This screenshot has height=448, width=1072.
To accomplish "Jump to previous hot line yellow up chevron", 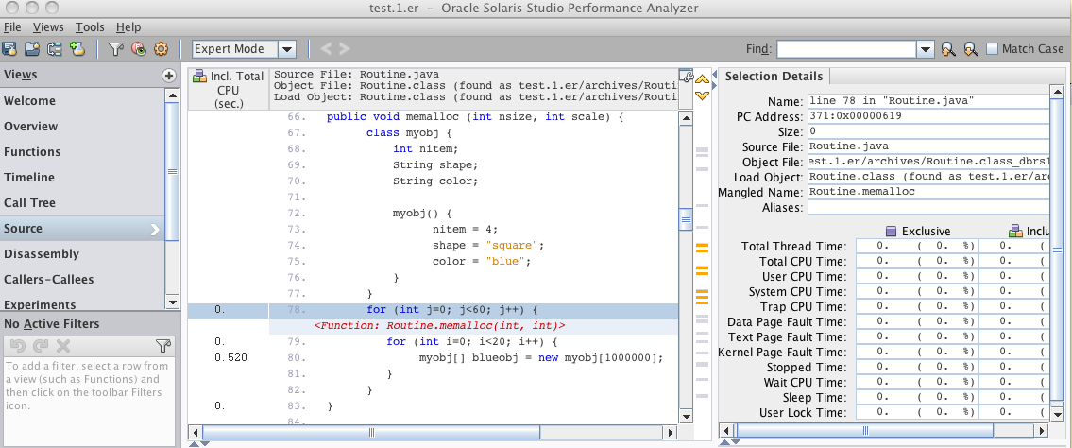I will [702, 80].
